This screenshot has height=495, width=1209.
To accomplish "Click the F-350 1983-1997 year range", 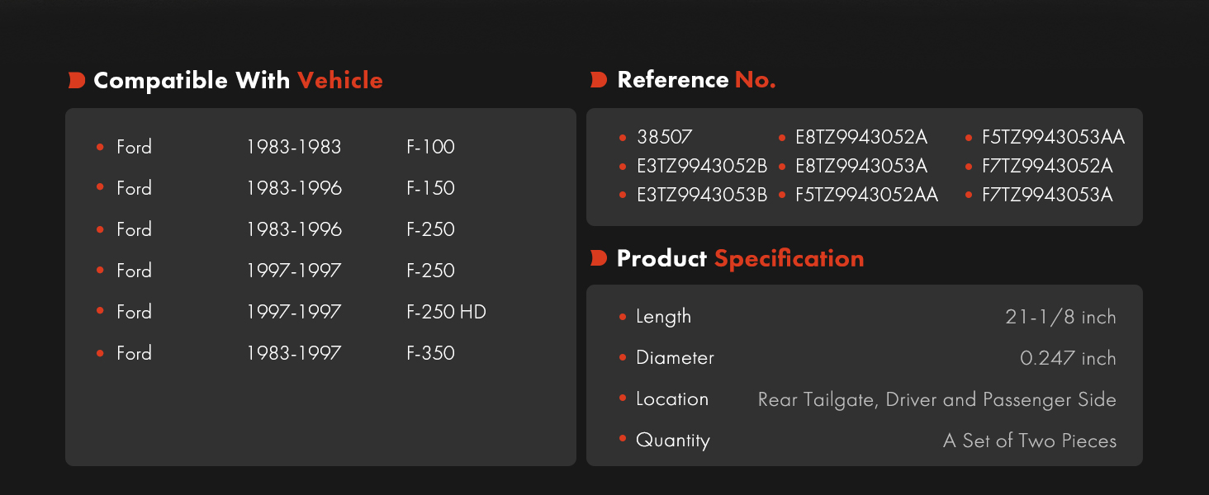I will click(x=293, y=353).
